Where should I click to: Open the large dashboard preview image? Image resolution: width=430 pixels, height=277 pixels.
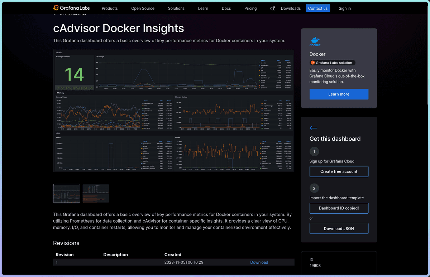coord(174,111)
